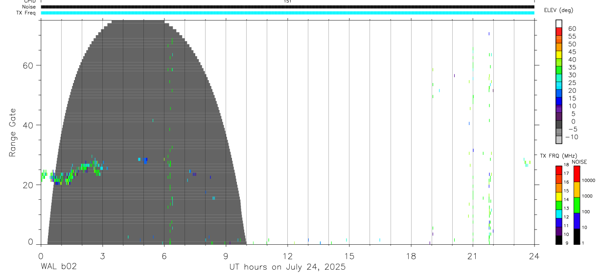Click the black Noise strip at top
The height and width of the screenshot is (277, 601).
coord(287,7)
